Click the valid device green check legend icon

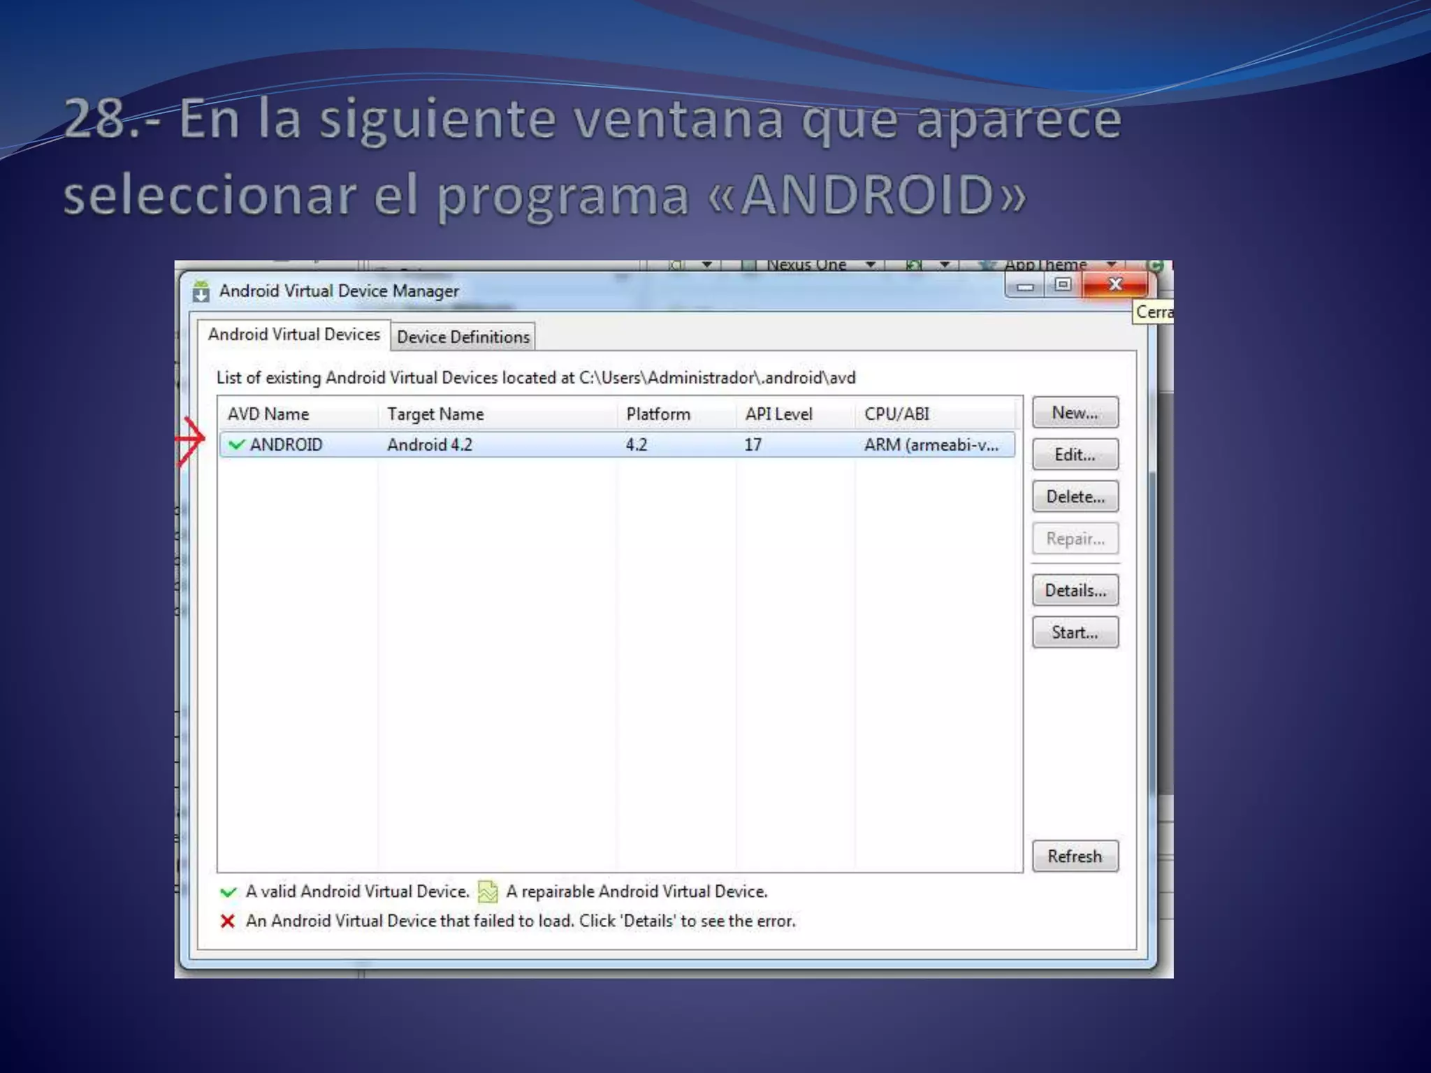pos(228,892)
